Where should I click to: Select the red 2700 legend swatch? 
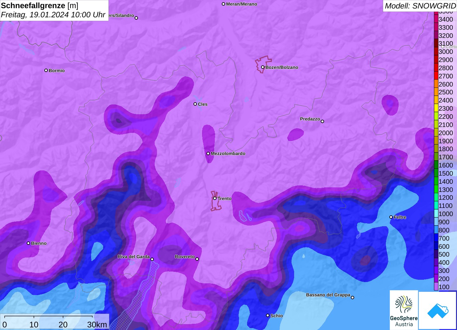[x=436, y=76]
